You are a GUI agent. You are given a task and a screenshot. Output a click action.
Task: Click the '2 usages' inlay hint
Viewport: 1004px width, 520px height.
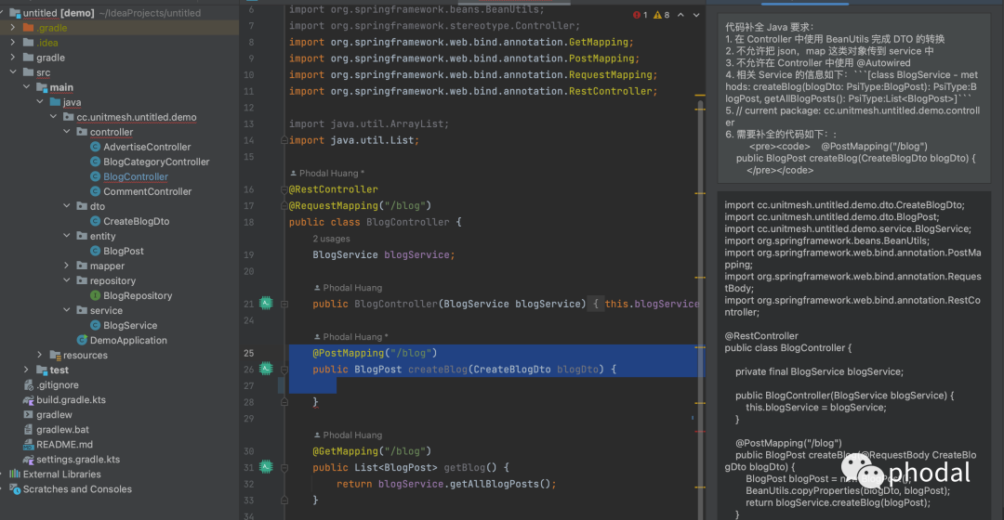click(331, 239)
